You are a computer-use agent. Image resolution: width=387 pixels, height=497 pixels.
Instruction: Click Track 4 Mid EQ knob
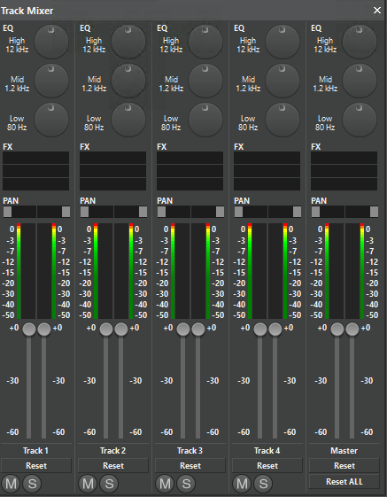coord(283,81)
